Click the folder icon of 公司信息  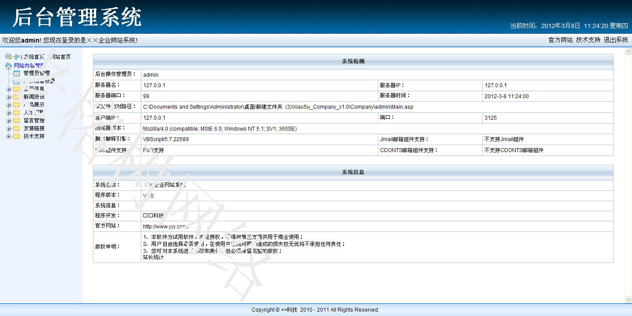(x=16, y=89)
